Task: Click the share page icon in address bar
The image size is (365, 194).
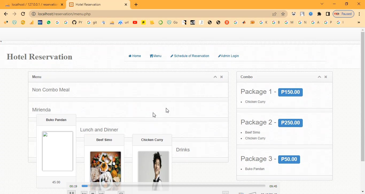Action: 274,14
